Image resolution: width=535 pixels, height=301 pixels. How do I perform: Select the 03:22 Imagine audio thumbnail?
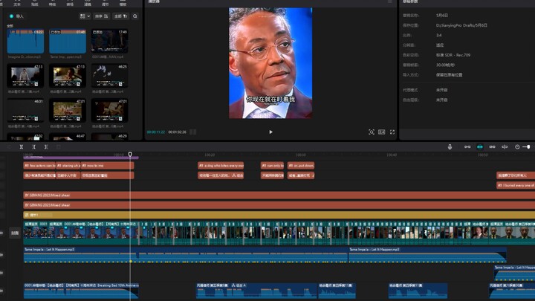coord(25,41)
